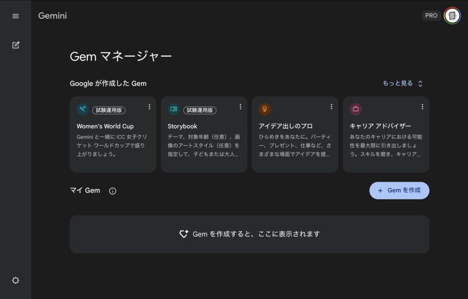Click the Gemini logo text
The width and height of the screenshot is (468, 299).
coord(53,16)
